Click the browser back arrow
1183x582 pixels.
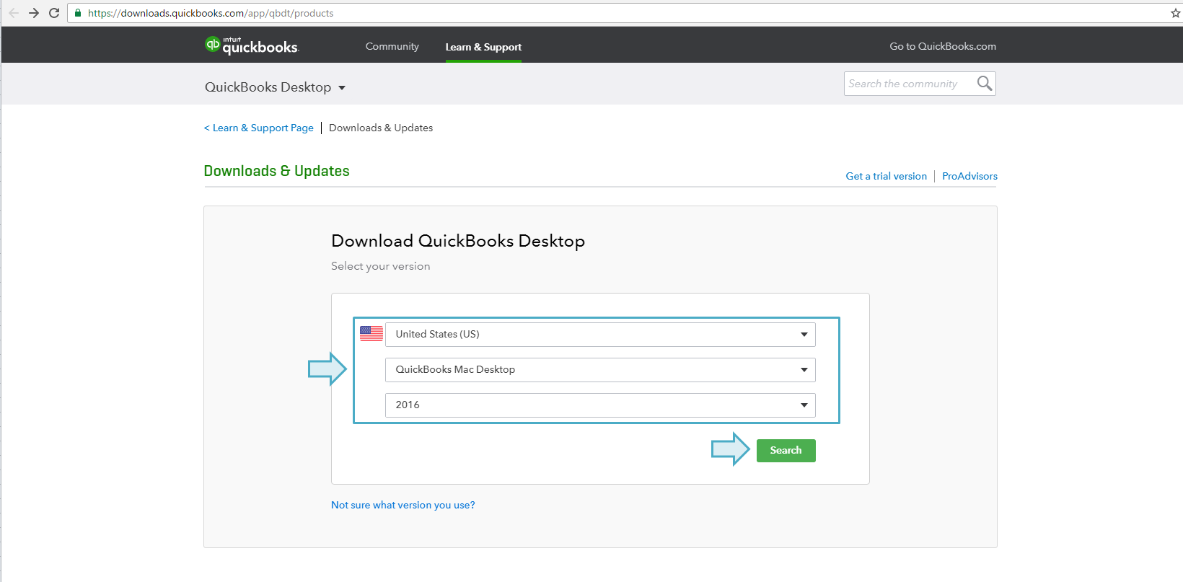pyautogui.click(x=14, y=13)
